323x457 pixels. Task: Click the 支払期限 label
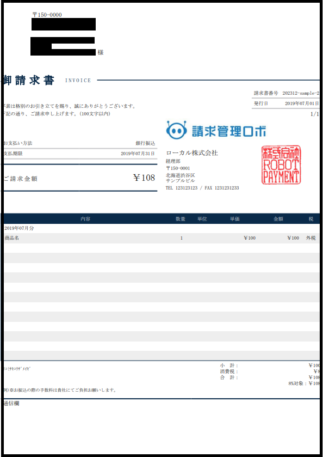point(13,154)
